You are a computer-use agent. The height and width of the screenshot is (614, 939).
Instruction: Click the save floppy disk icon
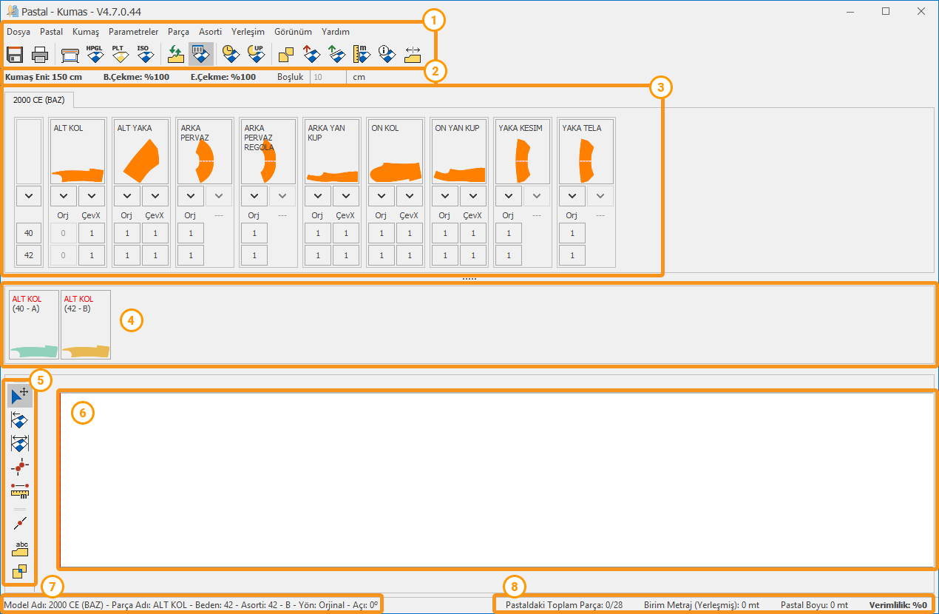coord(15,54)
